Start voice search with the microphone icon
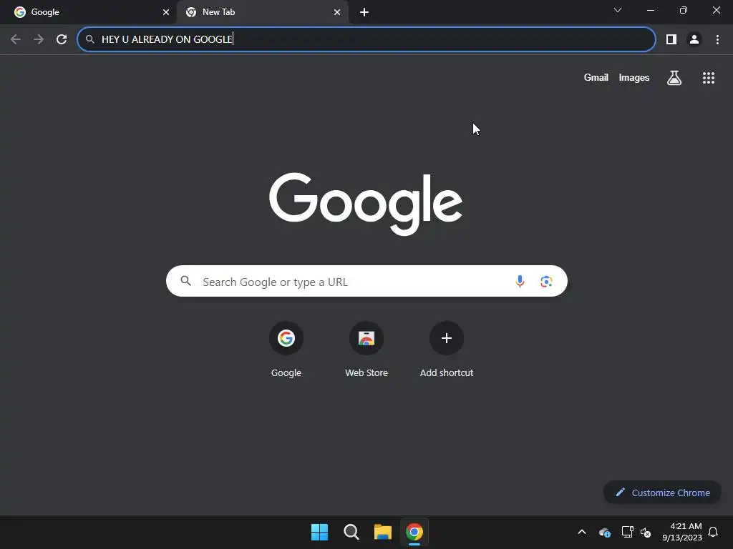The width and height of the screenshot is (733, 549). click(x=520, y=281)
